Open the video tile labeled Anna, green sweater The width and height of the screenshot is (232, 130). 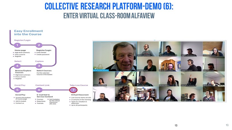(148, 64)
